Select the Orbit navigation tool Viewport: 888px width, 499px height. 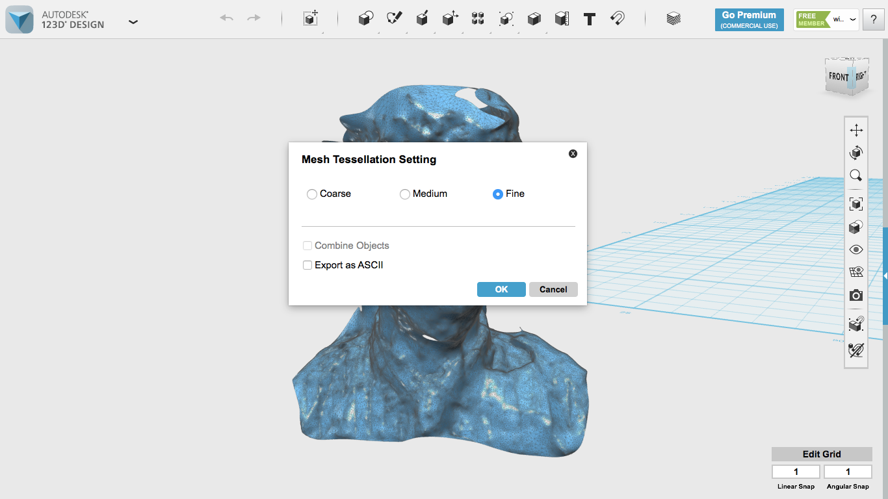point(856,153)
